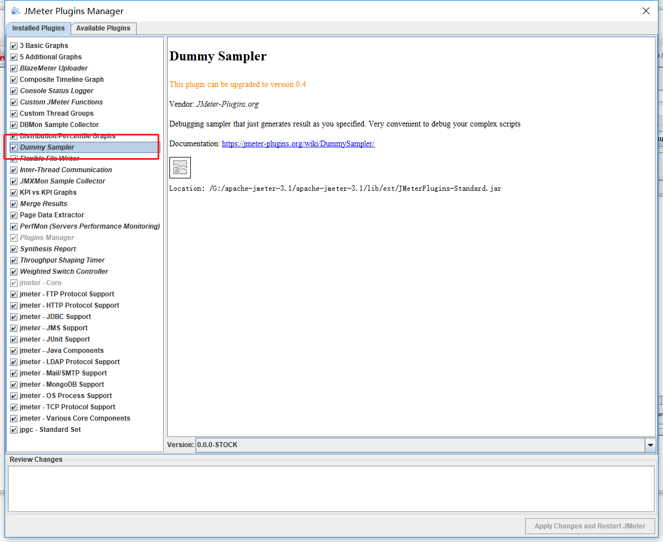Click inside the Review Changes text area

[331, 489]
